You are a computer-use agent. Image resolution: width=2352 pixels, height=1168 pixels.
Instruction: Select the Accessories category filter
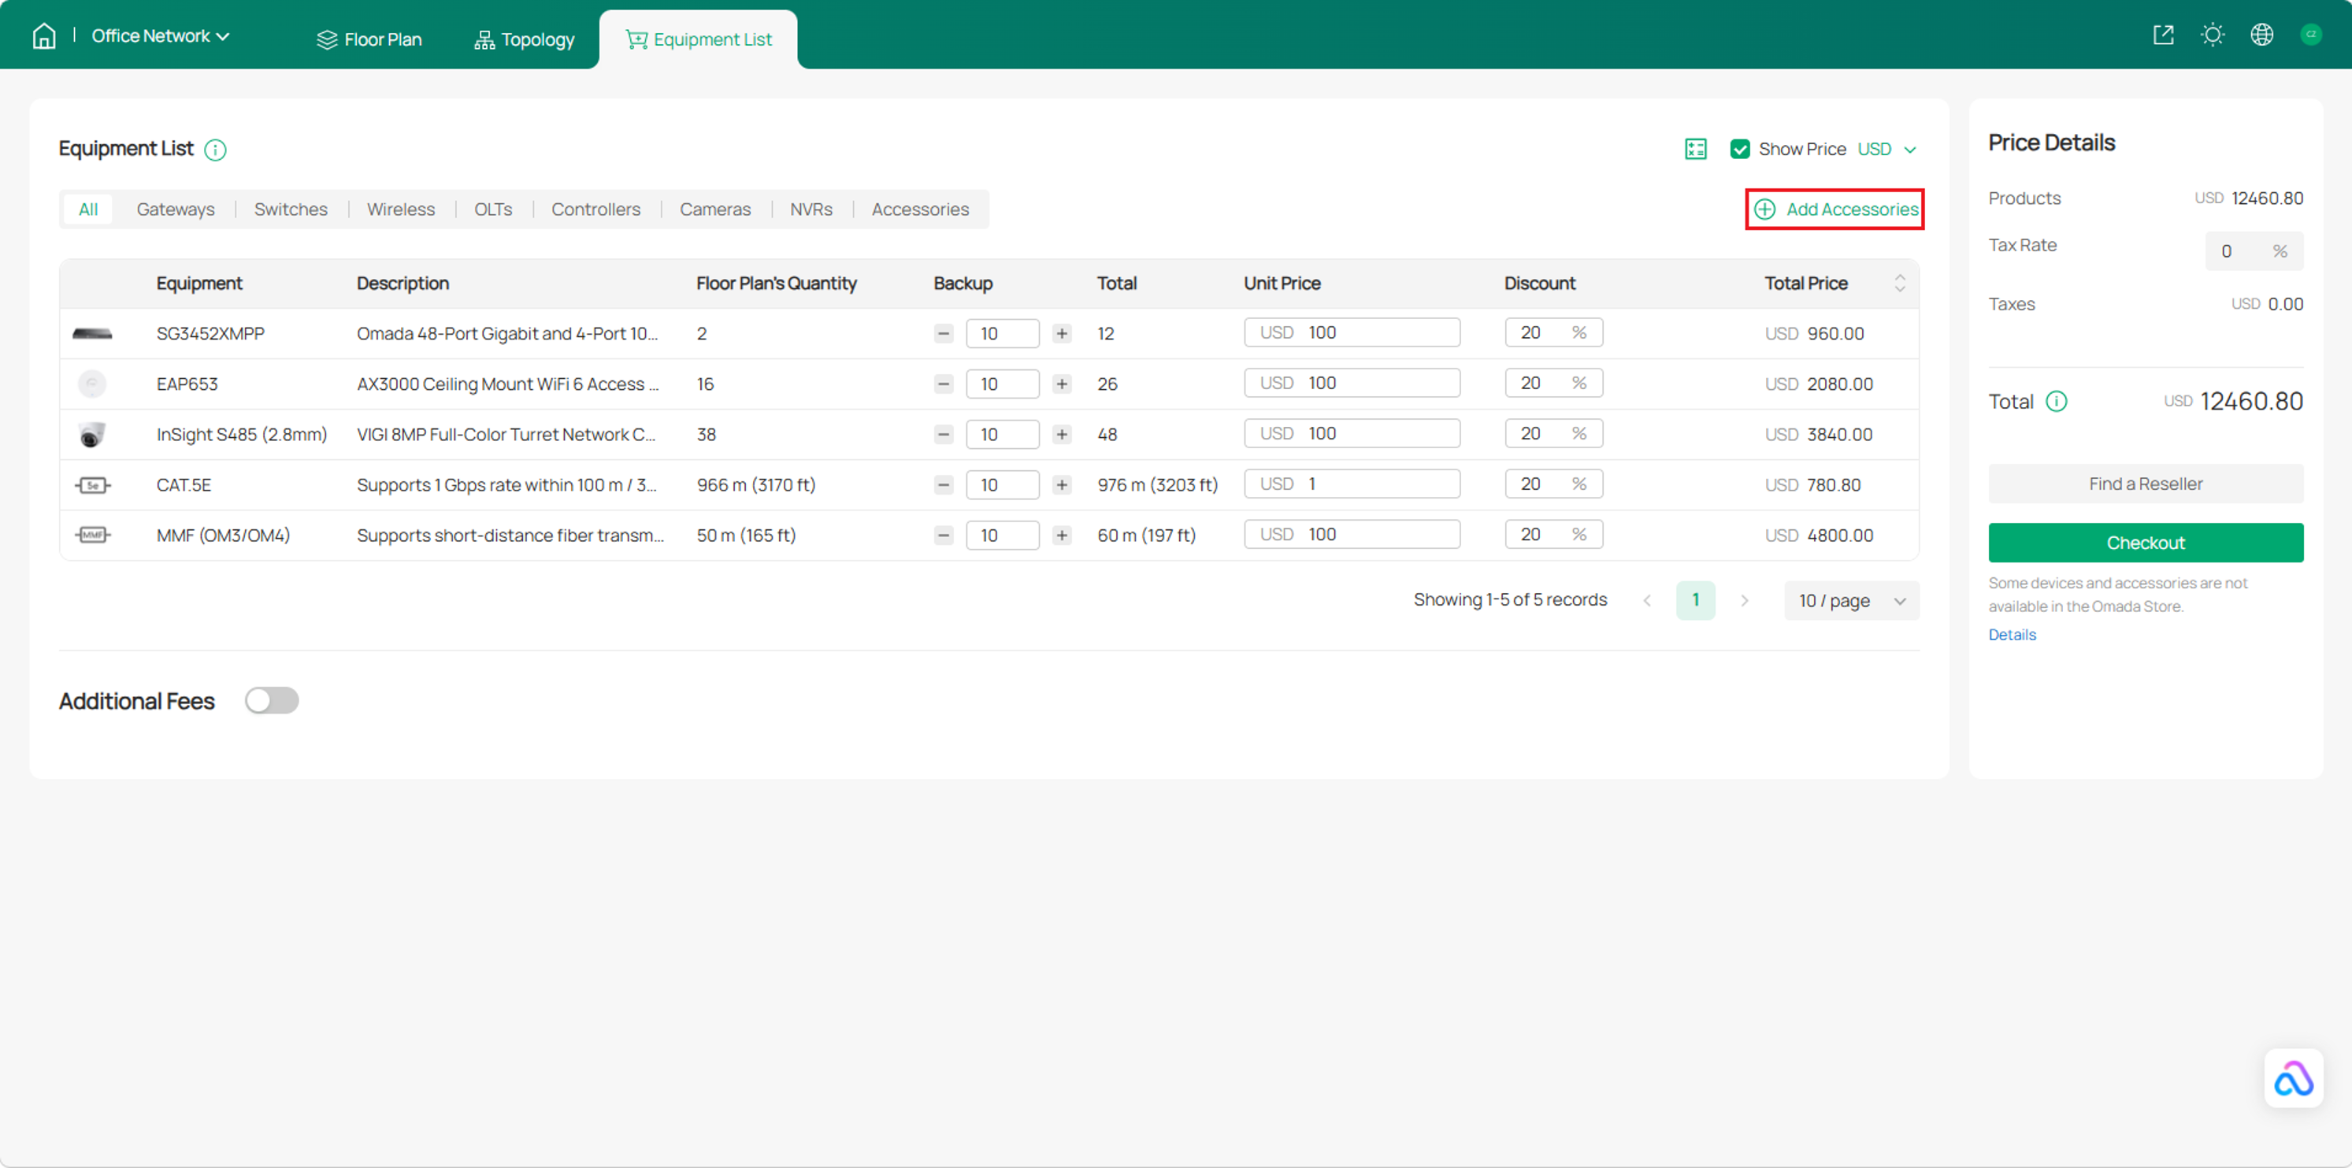(x=919, y=209)
